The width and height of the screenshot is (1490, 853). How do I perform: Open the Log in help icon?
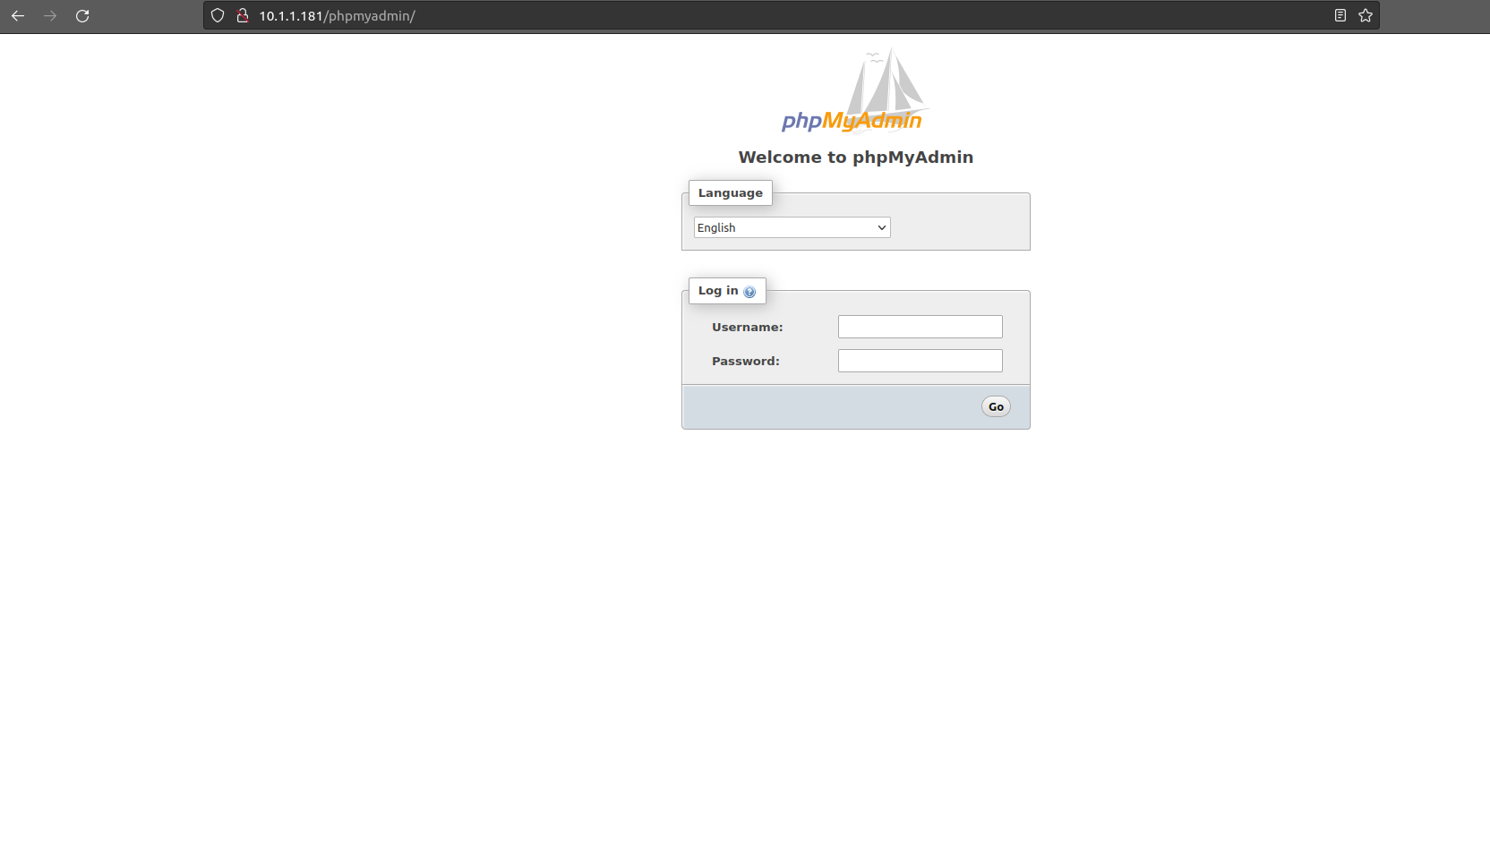click(x=749, y=292)
